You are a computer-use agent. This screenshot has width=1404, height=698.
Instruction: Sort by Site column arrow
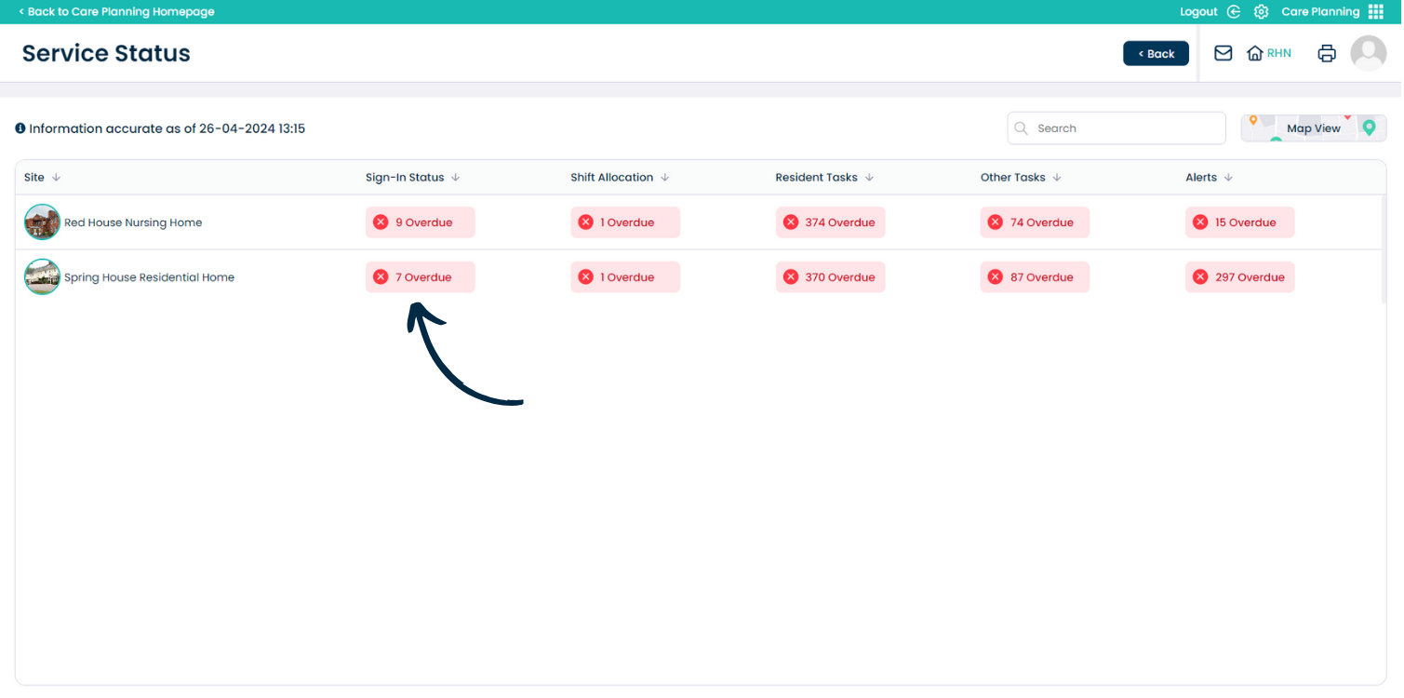coord(56,178)
